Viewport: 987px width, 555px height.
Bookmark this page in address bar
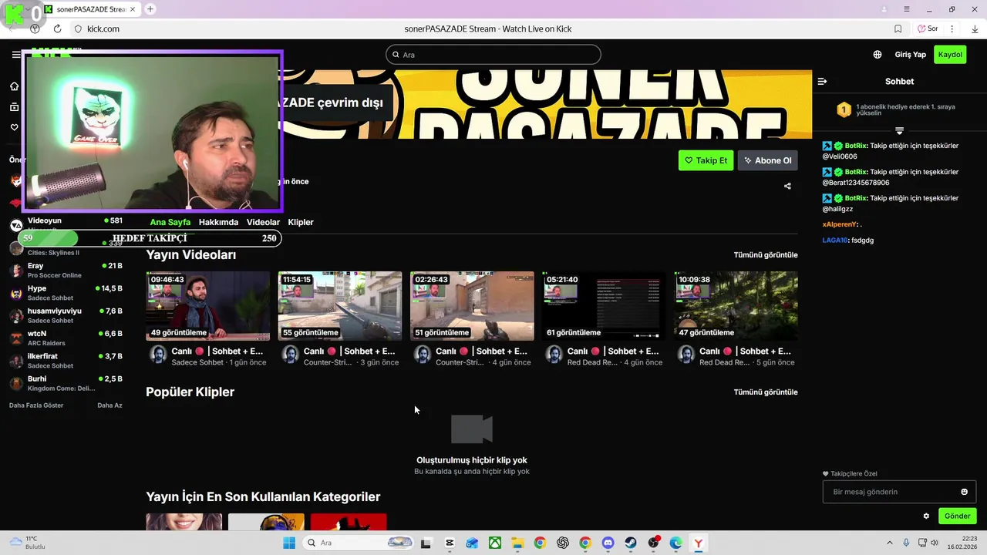pyautogui.click(x=898, y=29)
